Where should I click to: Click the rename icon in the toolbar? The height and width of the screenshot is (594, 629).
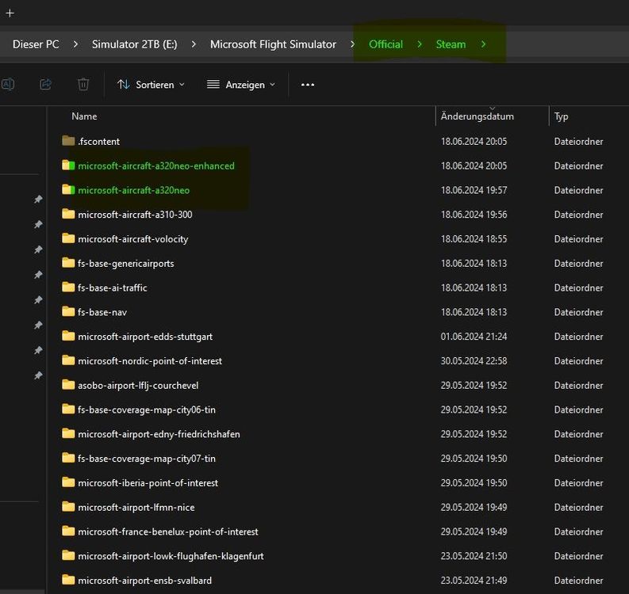(x=7, y=84)
